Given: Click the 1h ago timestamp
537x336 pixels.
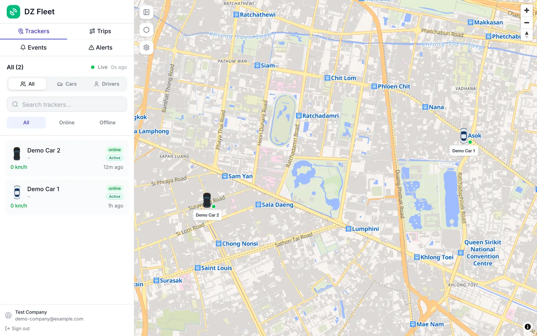Looking at the screenshot, I should point(115,206).
